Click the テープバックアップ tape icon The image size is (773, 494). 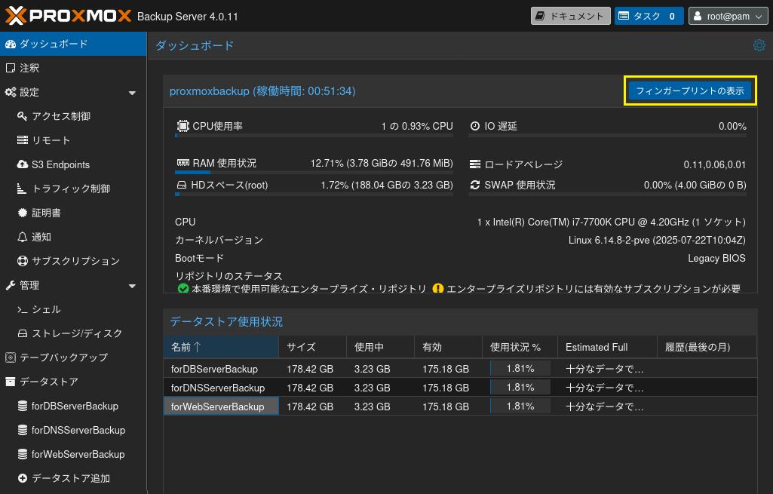coord(11,357)
